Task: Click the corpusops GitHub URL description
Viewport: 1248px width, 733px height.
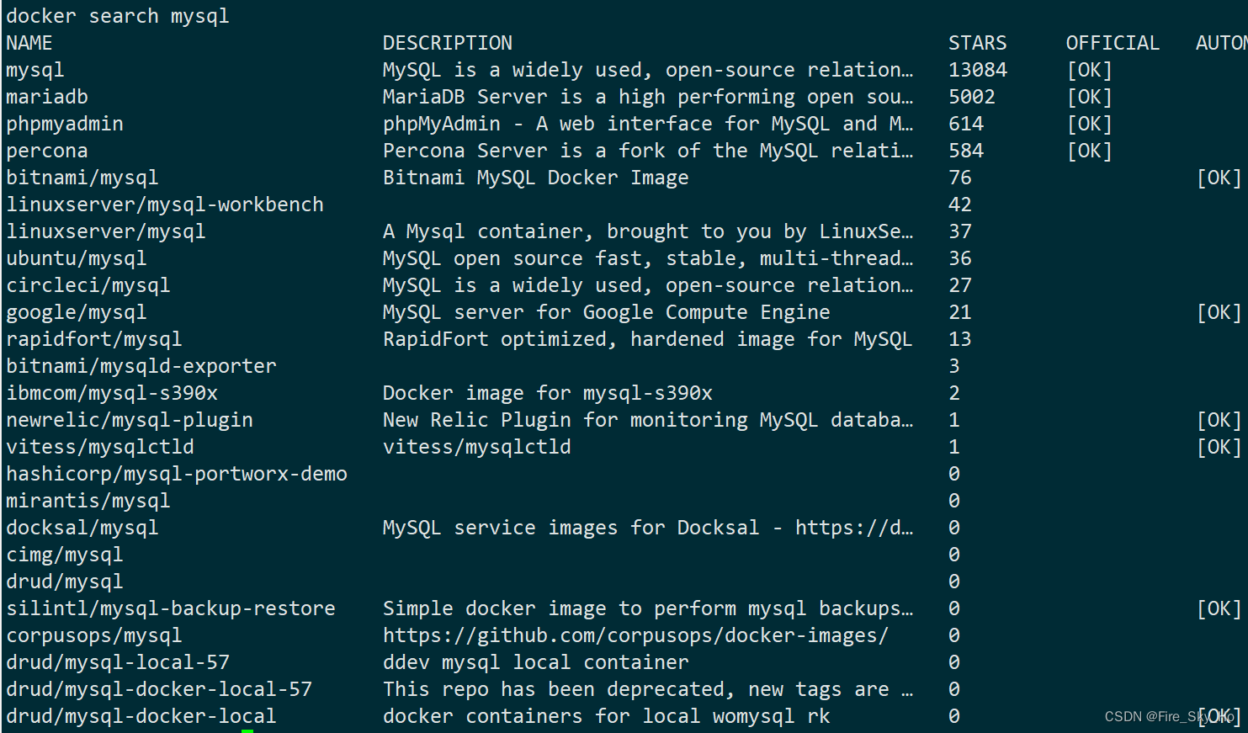Action: coord(635,635)
